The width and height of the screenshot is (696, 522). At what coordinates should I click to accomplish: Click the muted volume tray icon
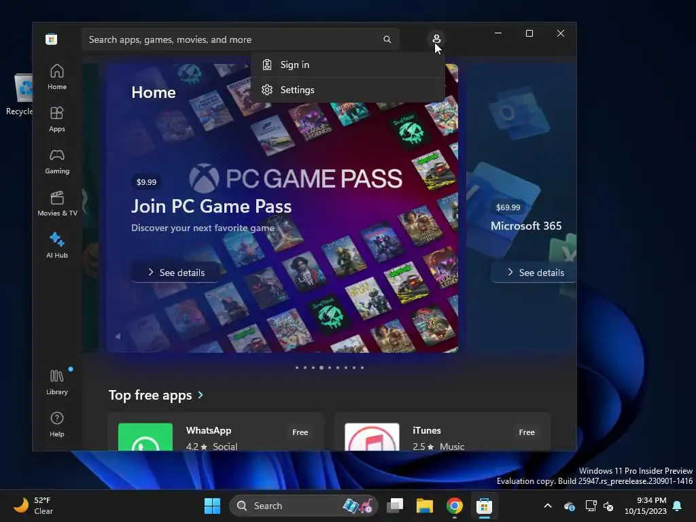tap(608, 506)
